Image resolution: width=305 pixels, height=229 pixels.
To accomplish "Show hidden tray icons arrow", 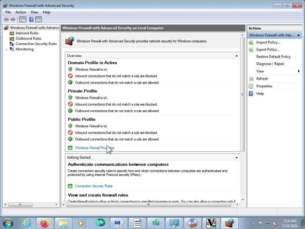I will [253, 224].
